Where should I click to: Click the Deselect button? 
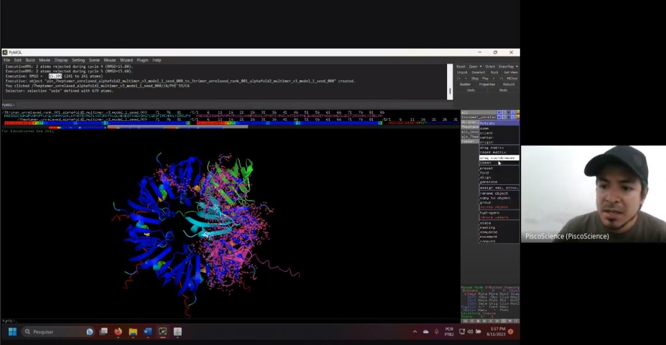478,72
